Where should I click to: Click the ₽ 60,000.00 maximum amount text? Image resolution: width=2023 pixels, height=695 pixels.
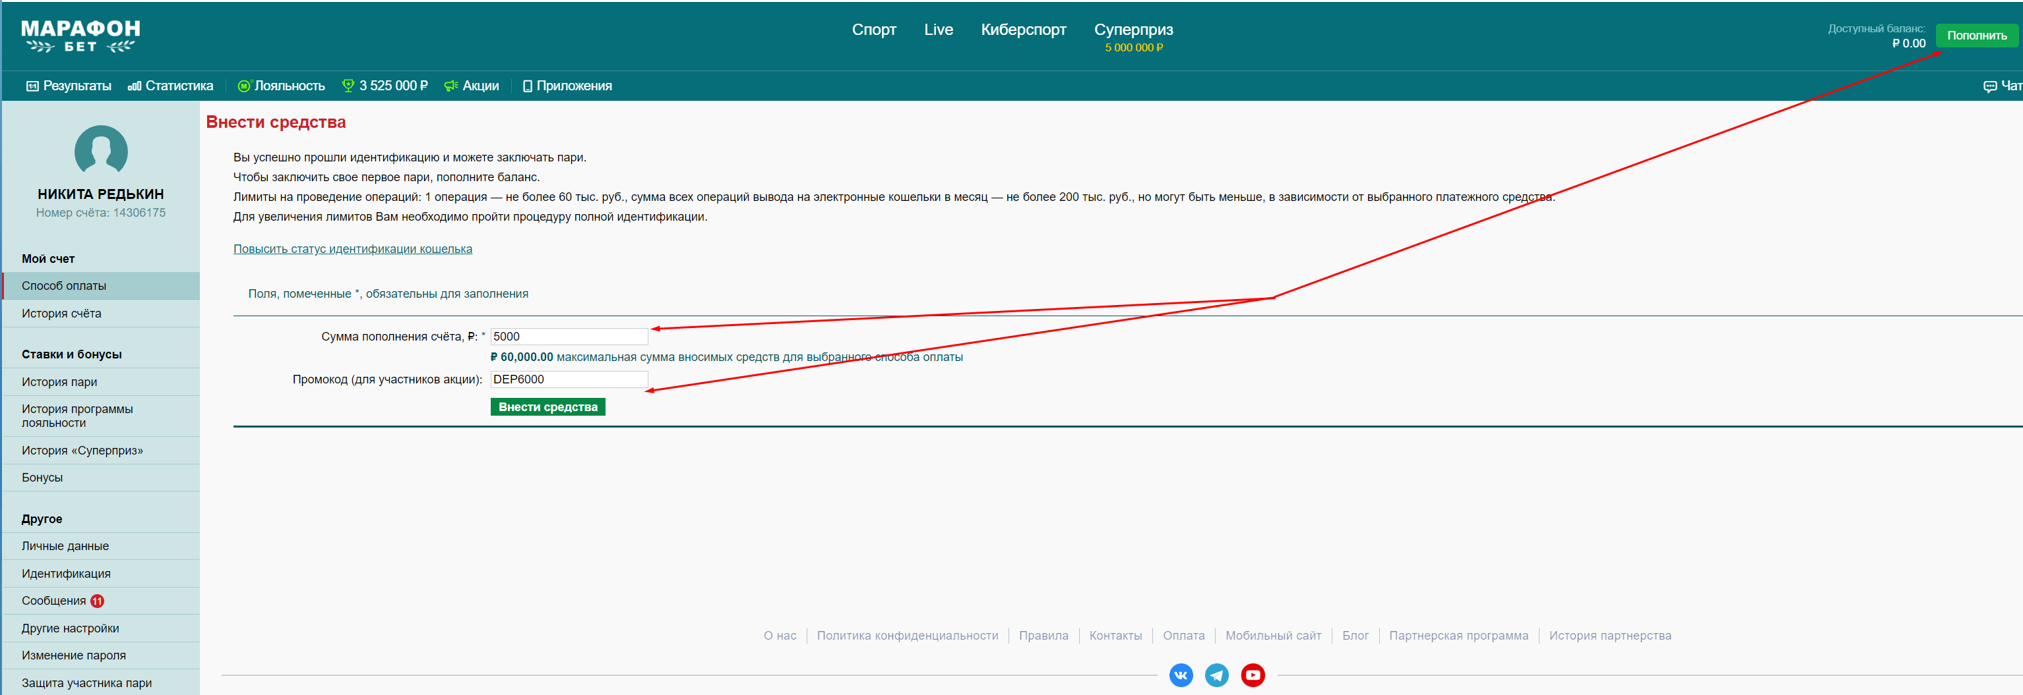pos(522,357)
